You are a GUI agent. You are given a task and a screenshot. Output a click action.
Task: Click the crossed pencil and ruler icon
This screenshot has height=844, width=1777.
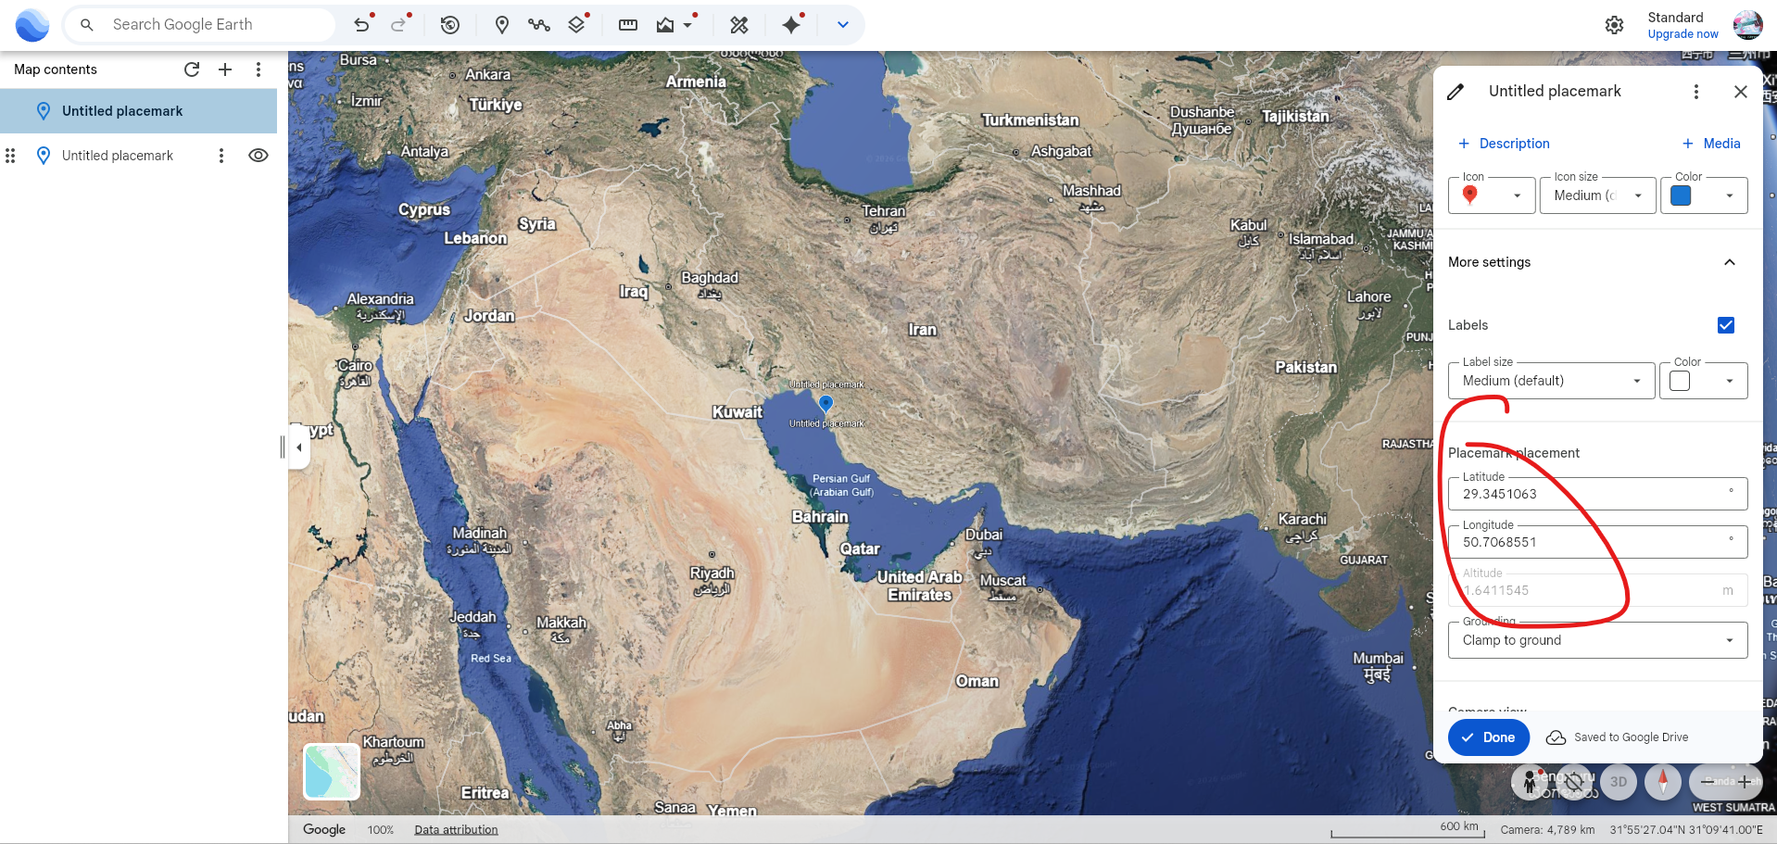[739, 25]
